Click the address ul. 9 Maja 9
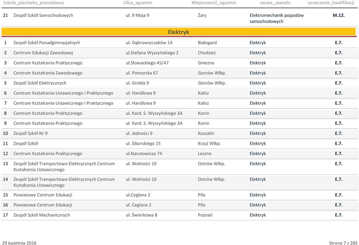 [x=137, y=15]
